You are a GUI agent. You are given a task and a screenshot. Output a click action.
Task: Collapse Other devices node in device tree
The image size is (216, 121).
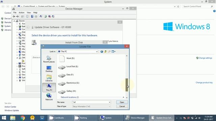click(17, 58)
